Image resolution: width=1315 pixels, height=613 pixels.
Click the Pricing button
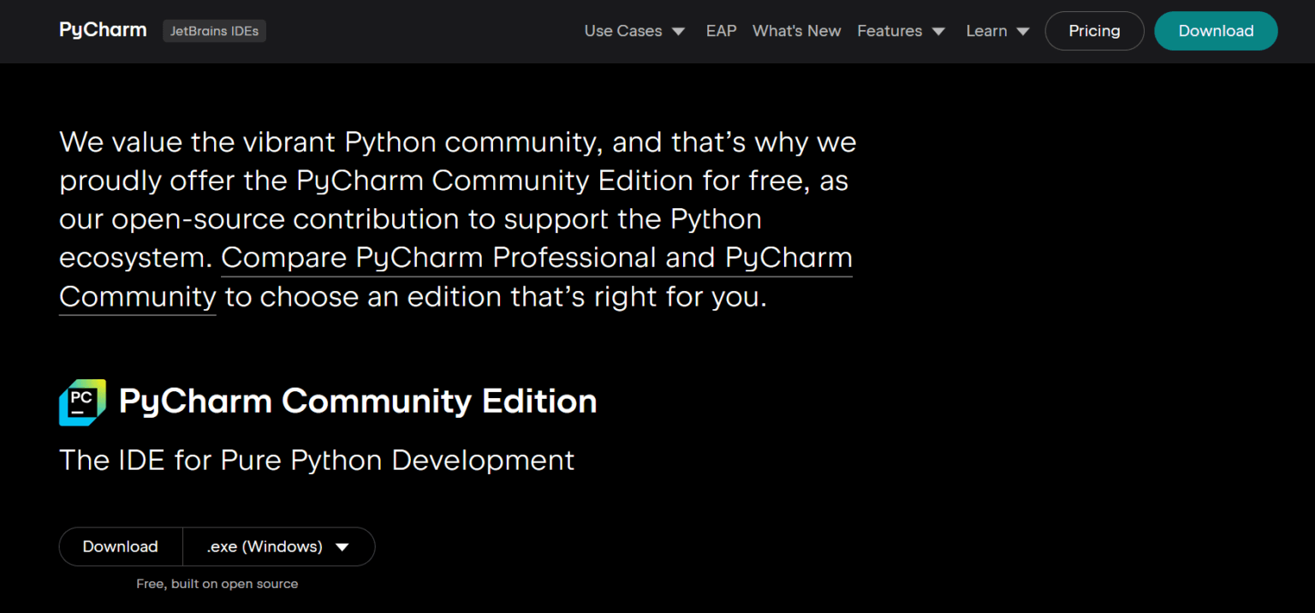pos(1094,31)
